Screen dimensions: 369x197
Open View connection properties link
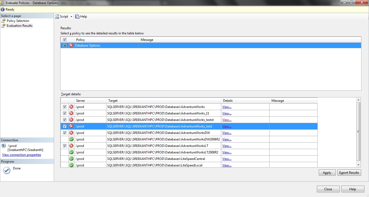(x=22, y=155)
